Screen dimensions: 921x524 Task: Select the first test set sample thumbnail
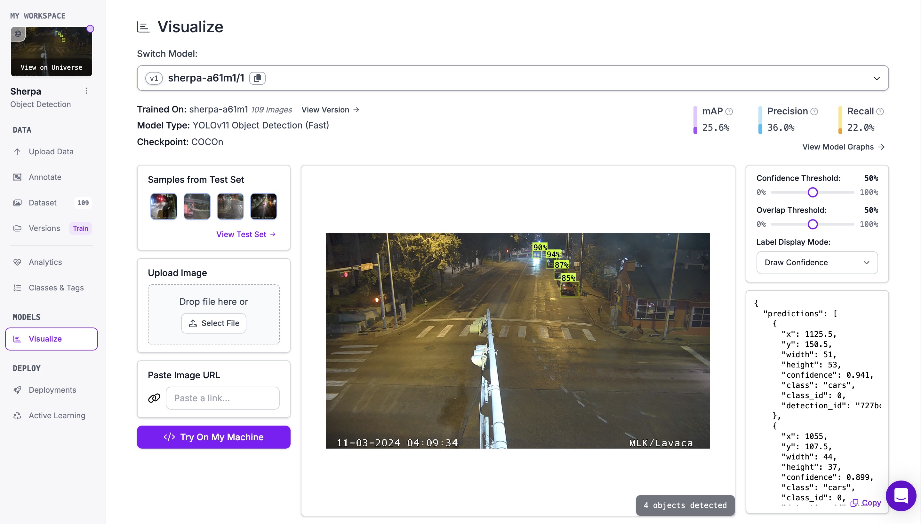point(164,206)
